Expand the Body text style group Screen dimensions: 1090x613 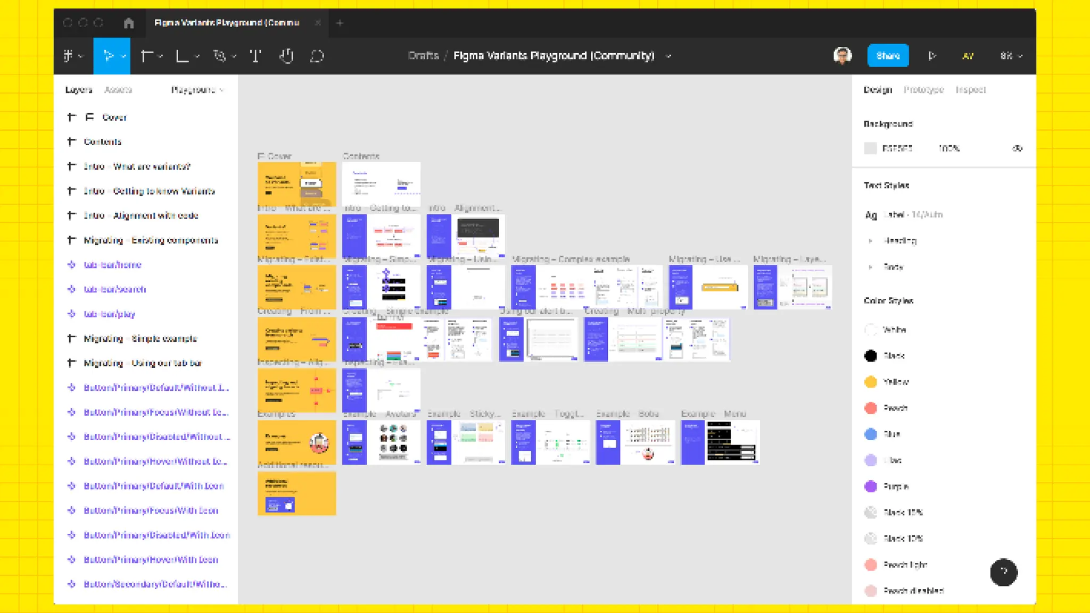871,267
